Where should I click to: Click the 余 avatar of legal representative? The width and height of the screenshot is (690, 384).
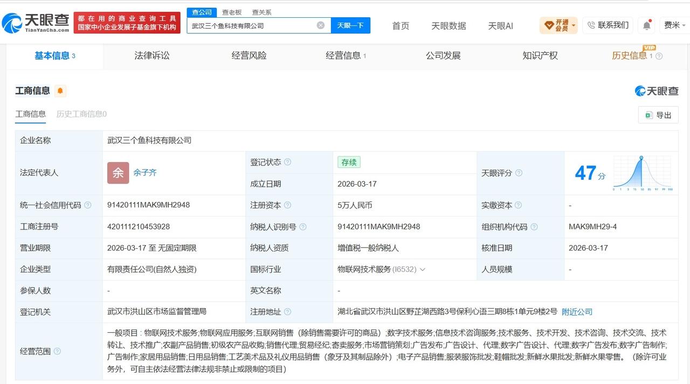[x=118, y=173]
